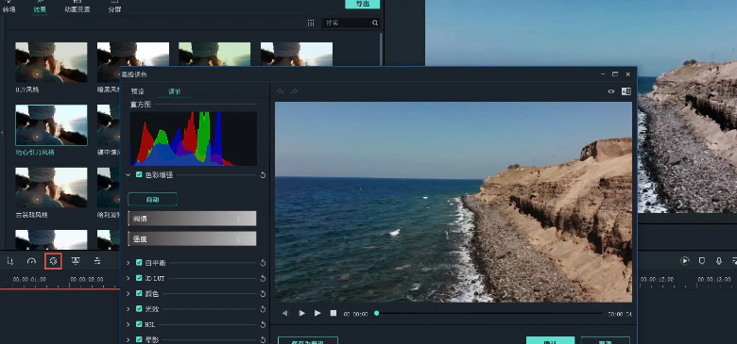Reset 3D LUT section with its reset arrow
This screenshot has width=737, height=344.
coord(263,278)
